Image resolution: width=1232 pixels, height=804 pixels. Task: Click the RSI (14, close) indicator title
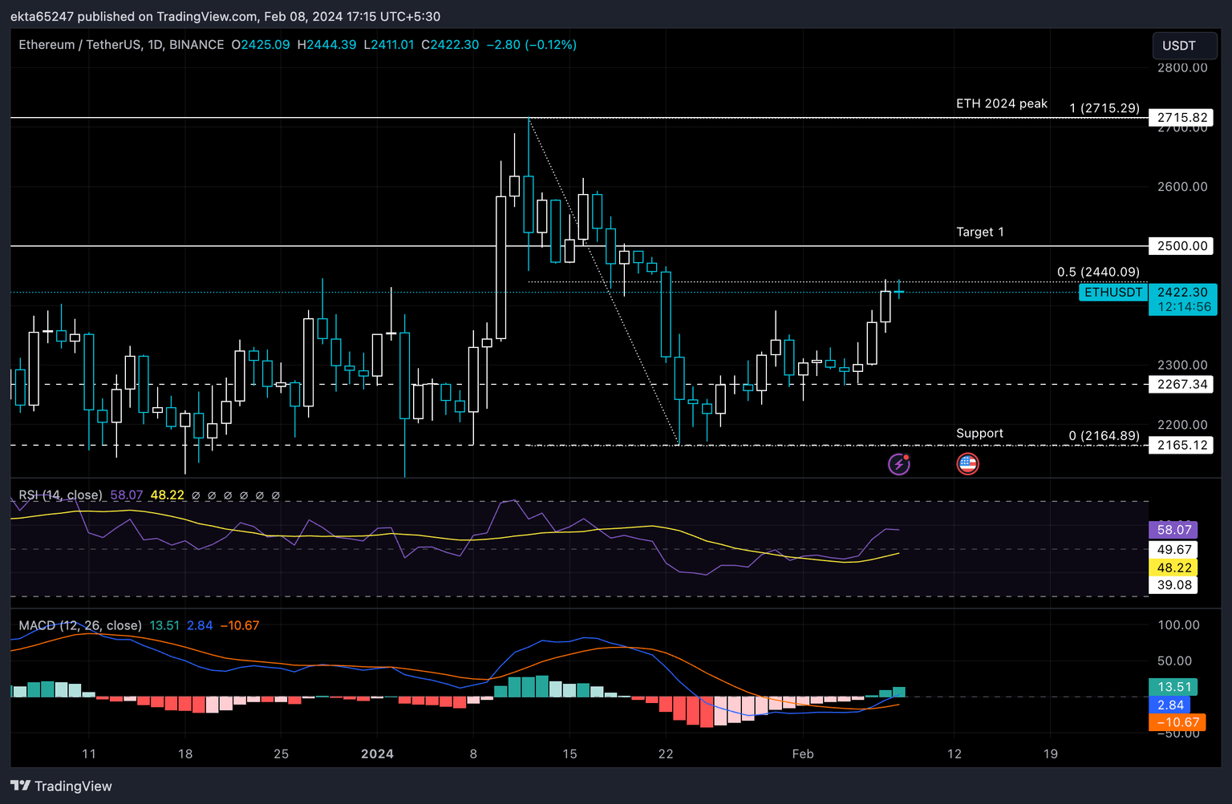point(61,495)
